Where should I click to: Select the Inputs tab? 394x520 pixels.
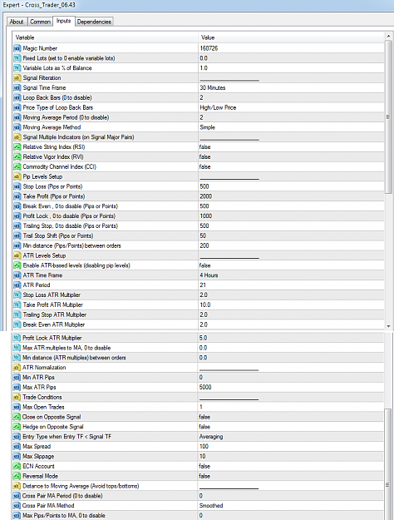pos(63,21)
